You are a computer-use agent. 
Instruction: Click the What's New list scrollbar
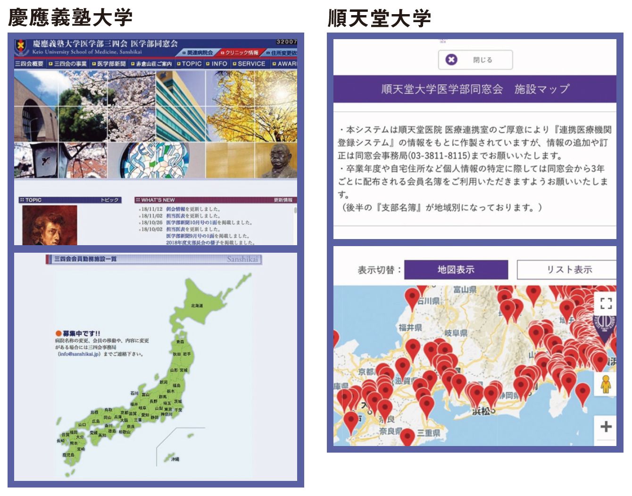coord(295,210)
